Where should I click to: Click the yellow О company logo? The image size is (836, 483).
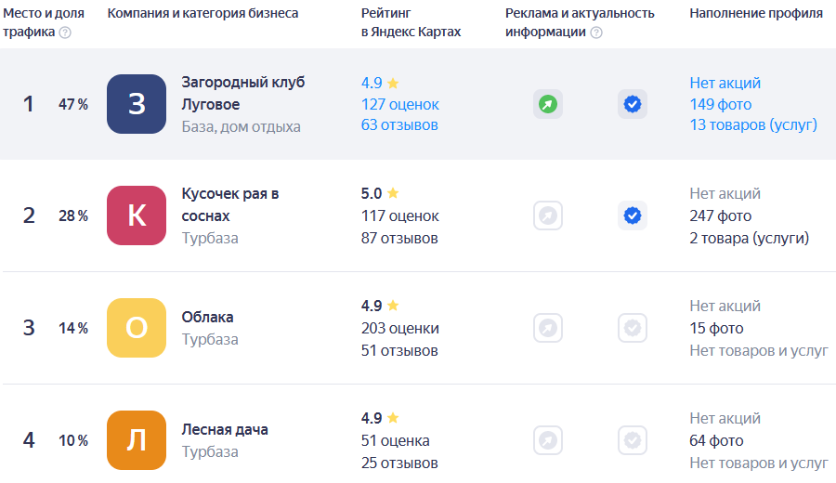coord(137,328)
